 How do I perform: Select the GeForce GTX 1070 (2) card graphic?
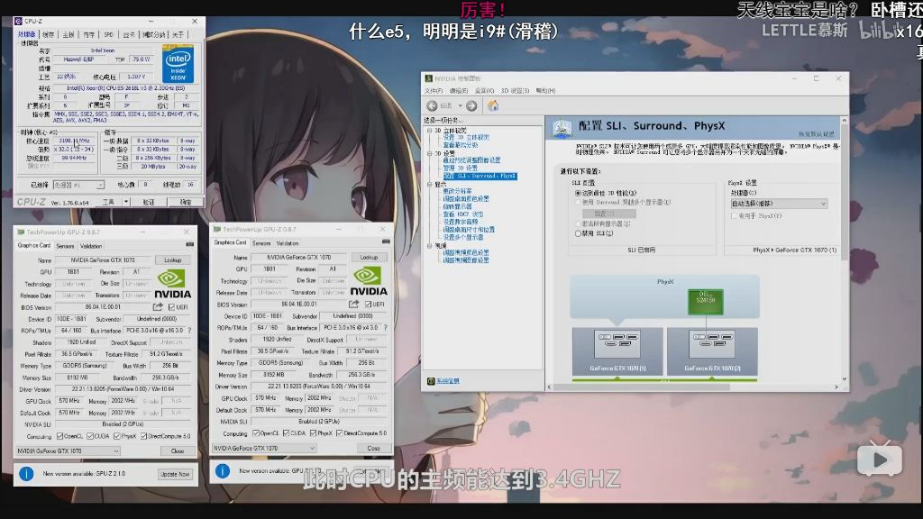pos(712,351)
